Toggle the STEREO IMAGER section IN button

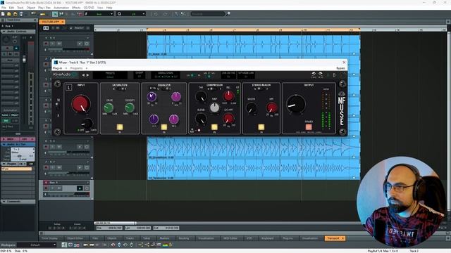point(261,126)
